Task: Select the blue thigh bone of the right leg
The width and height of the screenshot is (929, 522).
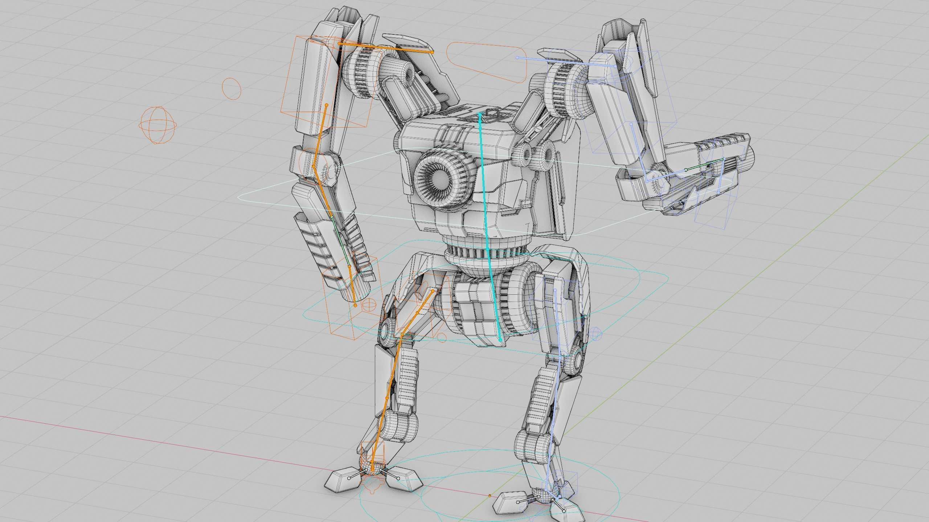Action: [x=558, y=324]
